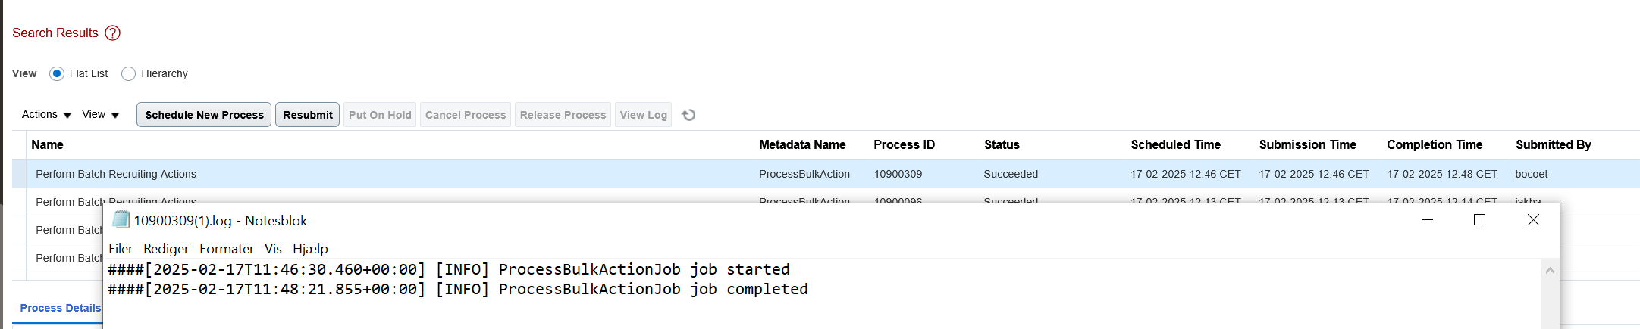Switch to the Process Details tab
The width and height of the screenshot is (1640, 329).
[61, 308]
